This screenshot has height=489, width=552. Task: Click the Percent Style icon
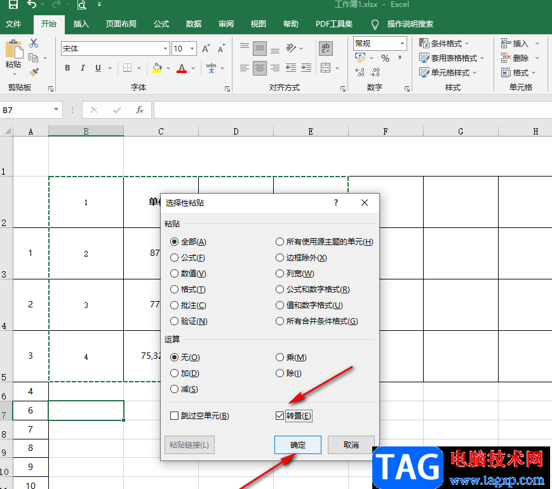pyautogui.click(x=385, y=58)
